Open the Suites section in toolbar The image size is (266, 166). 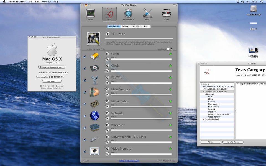pyautogui.click(x=90, y=14)
